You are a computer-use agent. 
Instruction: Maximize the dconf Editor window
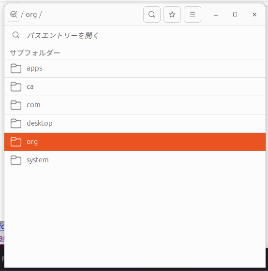[235, 14]
